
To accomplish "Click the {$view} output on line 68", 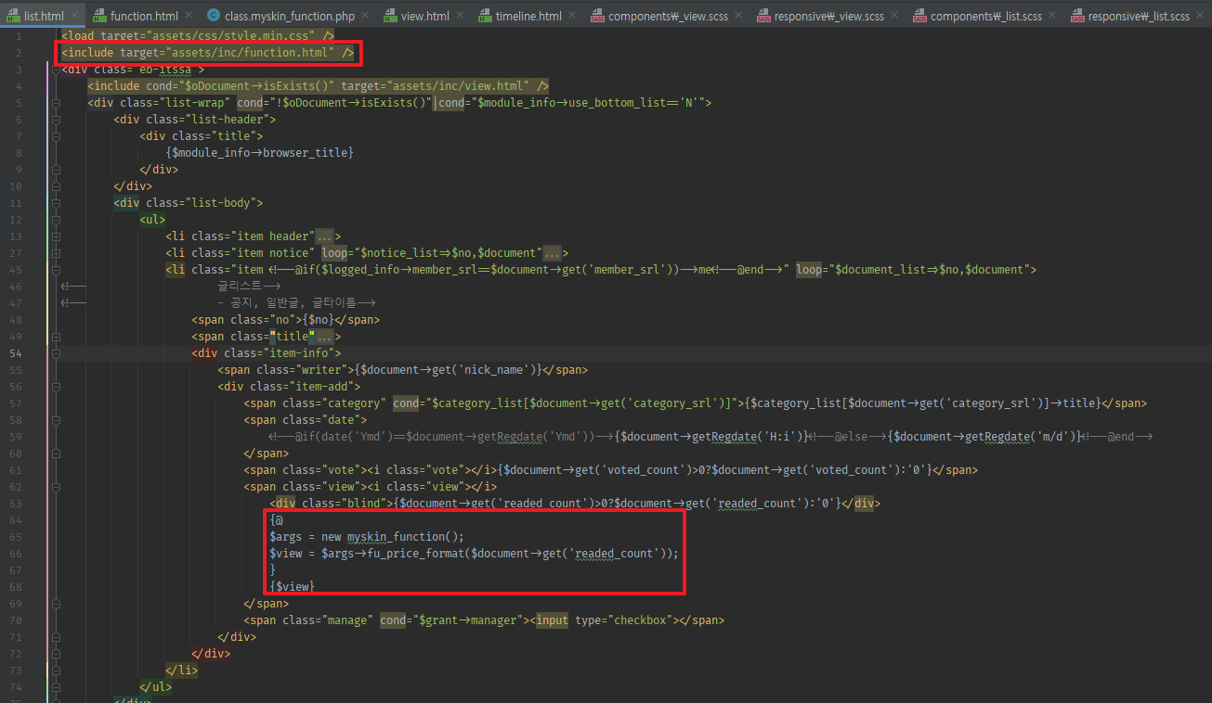I will tap(293, 587).
